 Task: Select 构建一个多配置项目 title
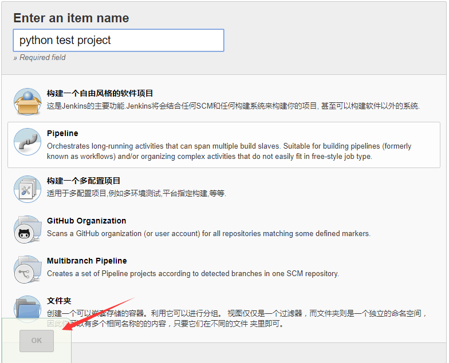click(x=84, y=181)
